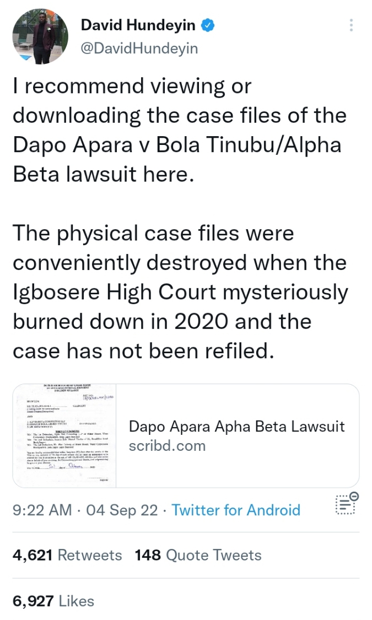Open the Dapo Apara Apha Beta Lawsuit title
Image resolution: width=372 pixels, height=620 pixels.
point(236,426)
